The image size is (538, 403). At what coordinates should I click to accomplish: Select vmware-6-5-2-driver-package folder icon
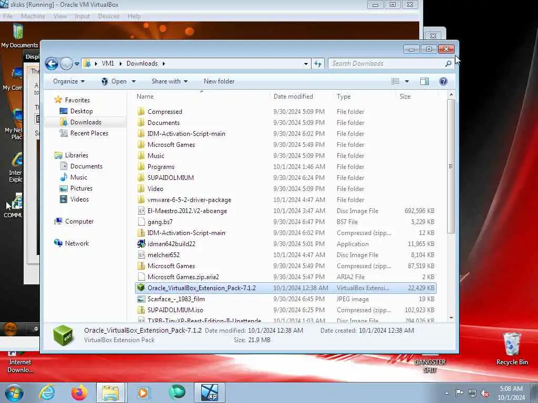pyautogui.click(x=141, y=199)
